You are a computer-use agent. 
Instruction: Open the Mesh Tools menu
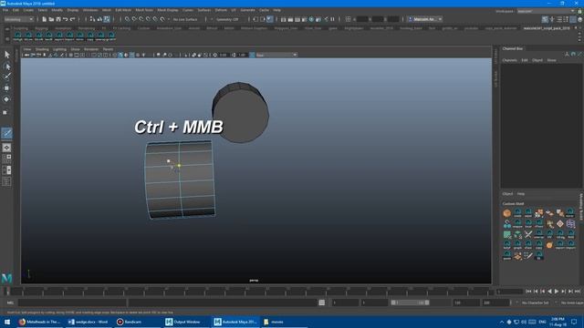[144, 10]
